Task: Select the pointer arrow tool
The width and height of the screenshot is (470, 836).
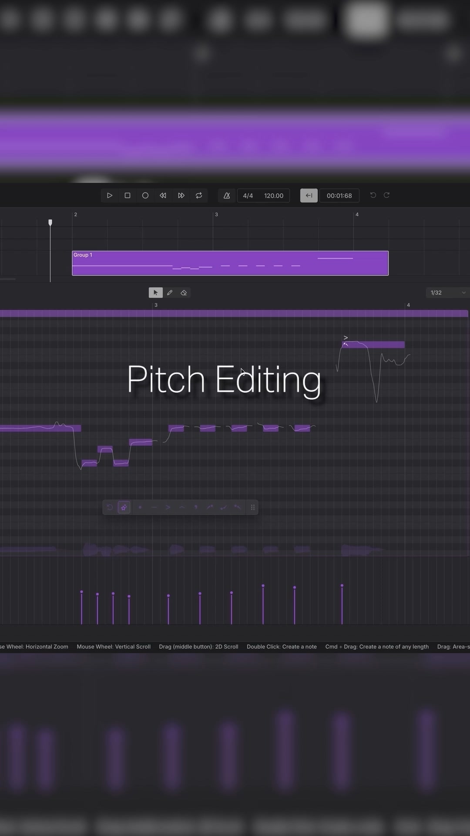Action: click(156, 293)
